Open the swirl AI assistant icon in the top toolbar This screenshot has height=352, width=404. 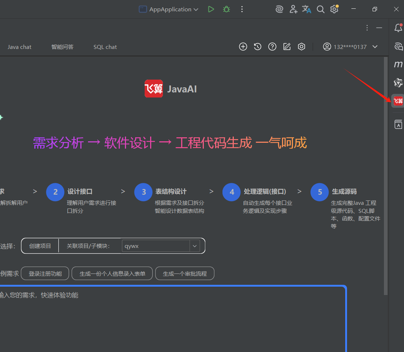279,9
